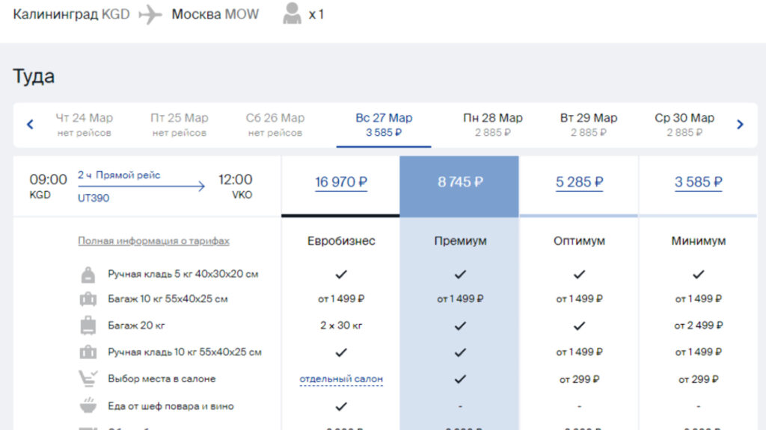Click the 10 kg hand luggage bag icon
Screen dimensions: 766x430
[x=88, y=352]
